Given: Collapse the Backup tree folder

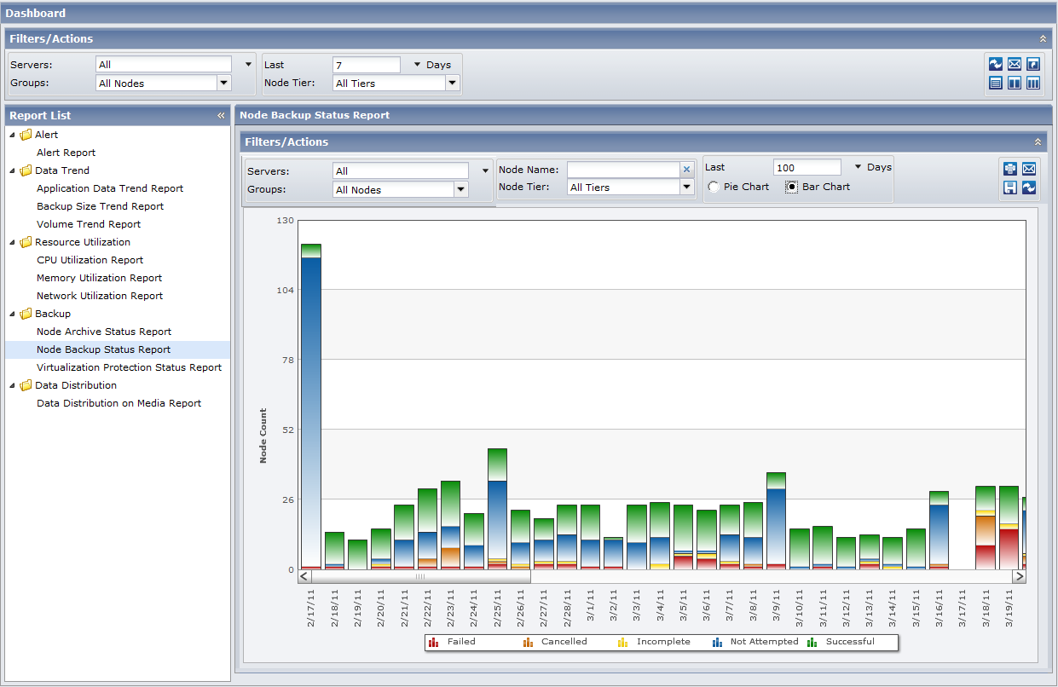Looking at the screenshot, I should (13, 314).
